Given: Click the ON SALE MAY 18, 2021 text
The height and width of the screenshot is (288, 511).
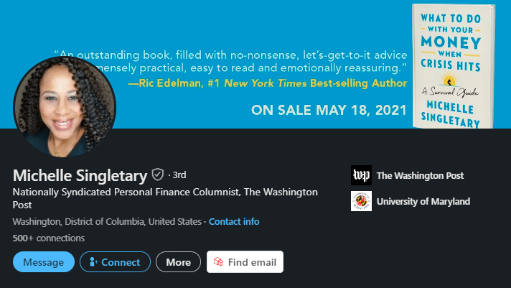Looking at the screenshot, I should coord(329,111).
